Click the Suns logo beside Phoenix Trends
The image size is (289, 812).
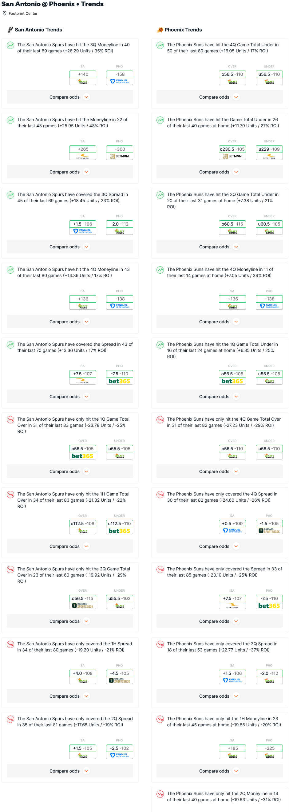(x=160, y=30)
